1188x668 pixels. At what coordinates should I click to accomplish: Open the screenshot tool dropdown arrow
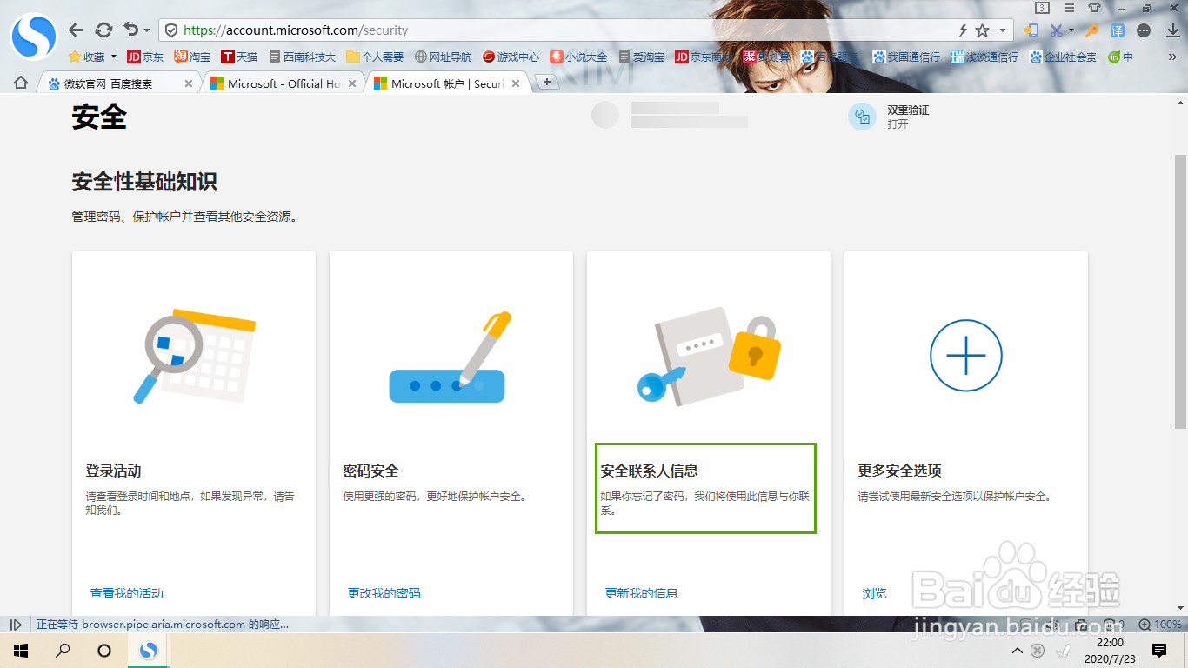click(x=1071, y=30)
